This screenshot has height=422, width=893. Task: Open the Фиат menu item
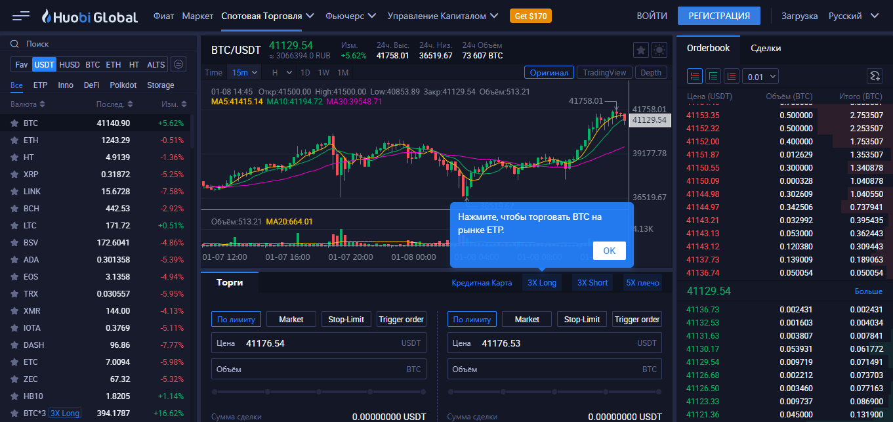click(163, 16)
